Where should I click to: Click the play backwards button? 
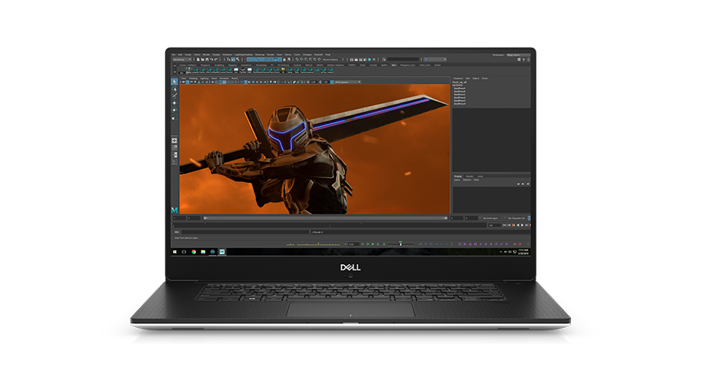tap(518, 225)
